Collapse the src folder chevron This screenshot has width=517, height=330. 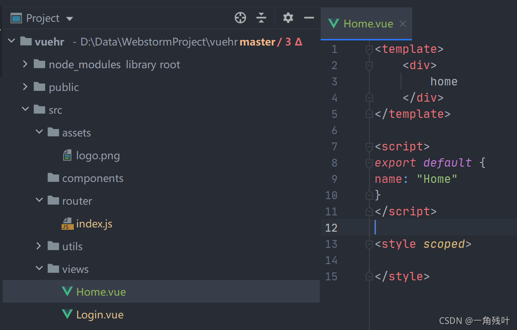(x=26, y=109)
